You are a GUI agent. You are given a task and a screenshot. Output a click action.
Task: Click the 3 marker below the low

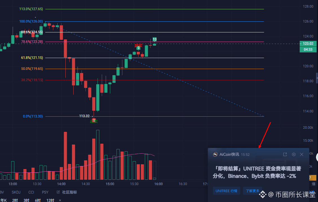[x=94, y=120]
